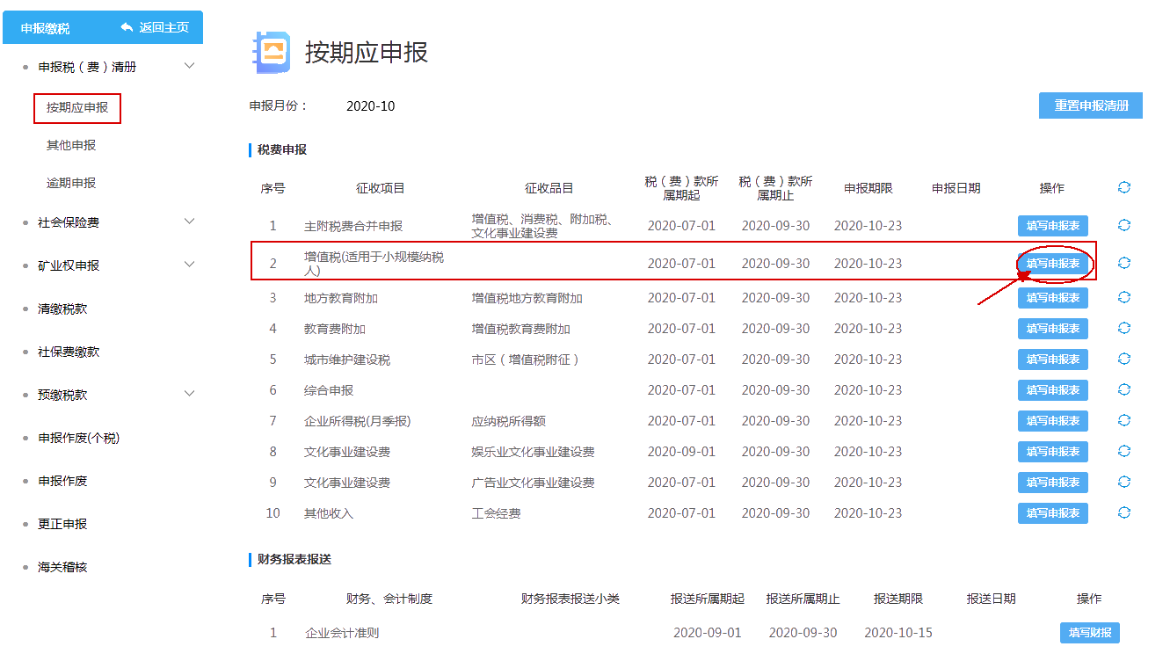Collapse the 申报税（费）清册 section
This screenshot has height=661, width=1170.
coord(190,65)
